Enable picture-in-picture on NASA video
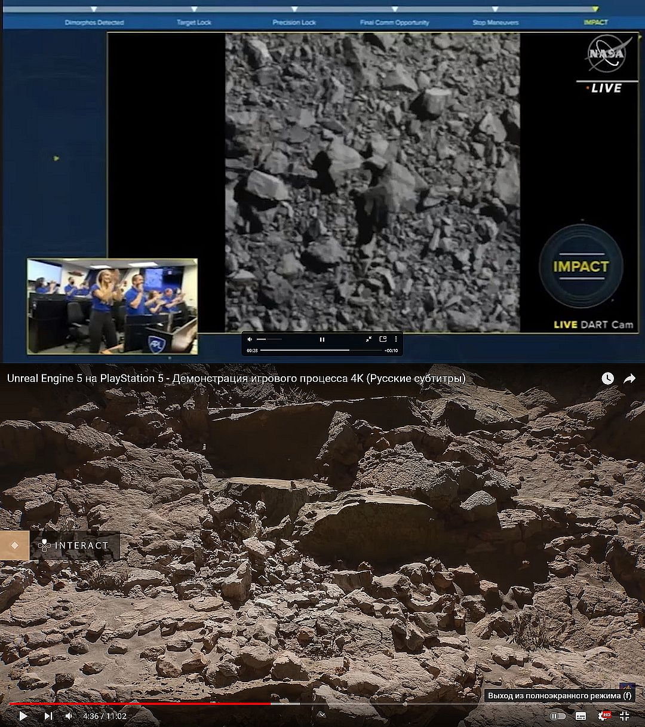Screen dimensions: 645x727 383,339
